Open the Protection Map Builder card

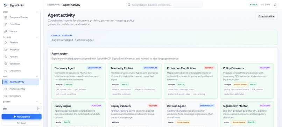tap(191, 81)
